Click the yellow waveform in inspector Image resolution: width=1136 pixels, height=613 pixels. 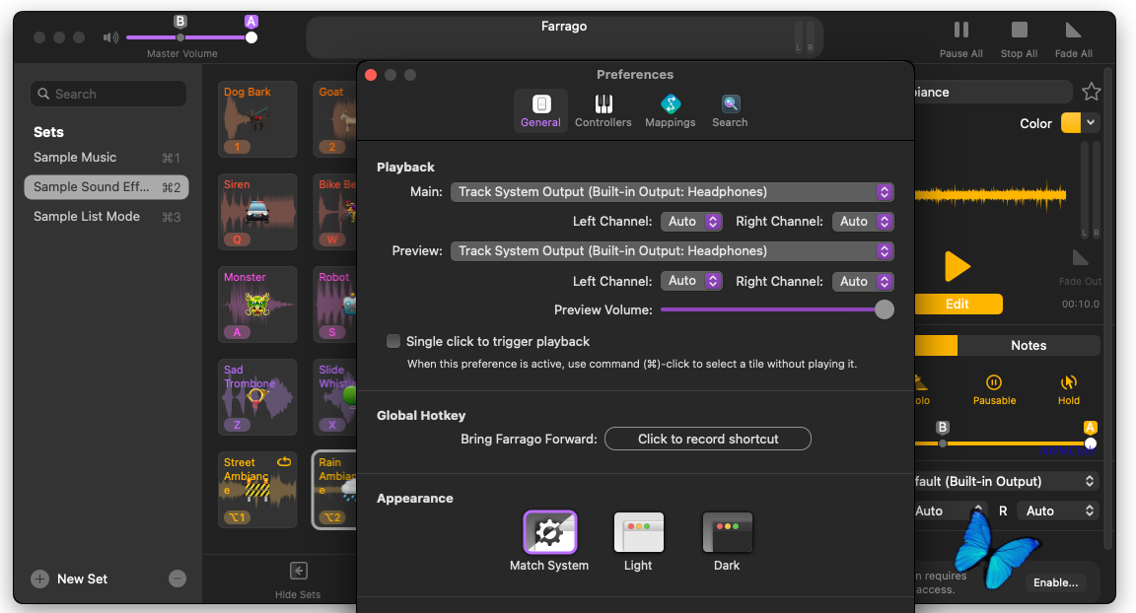990,195
